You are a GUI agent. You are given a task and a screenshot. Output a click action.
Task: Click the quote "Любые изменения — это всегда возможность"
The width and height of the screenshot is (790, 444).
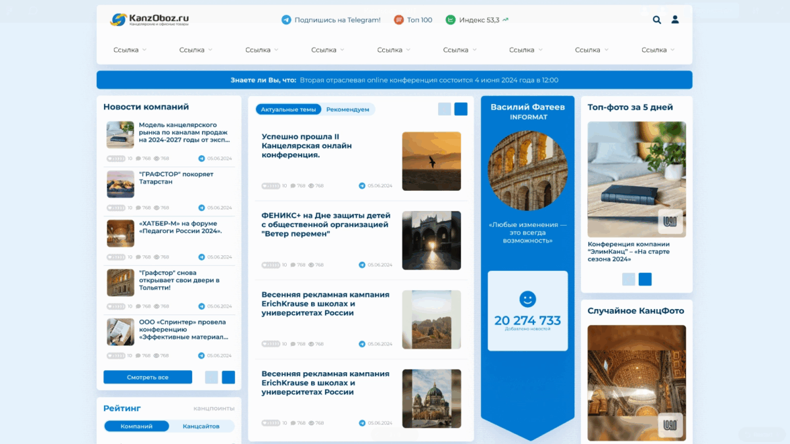[527, 233]
